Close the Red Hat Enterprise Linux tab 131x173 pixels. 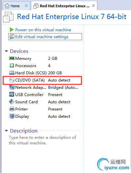[x=93, y=6]
